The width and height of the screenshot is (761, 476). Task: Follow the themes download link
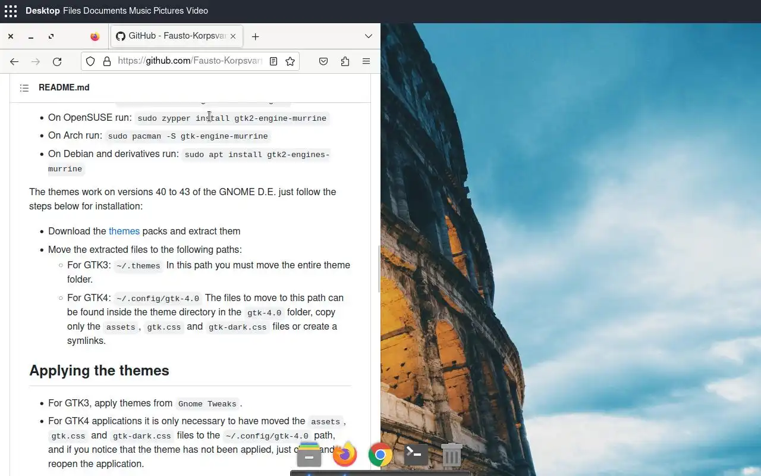[124, 231]
